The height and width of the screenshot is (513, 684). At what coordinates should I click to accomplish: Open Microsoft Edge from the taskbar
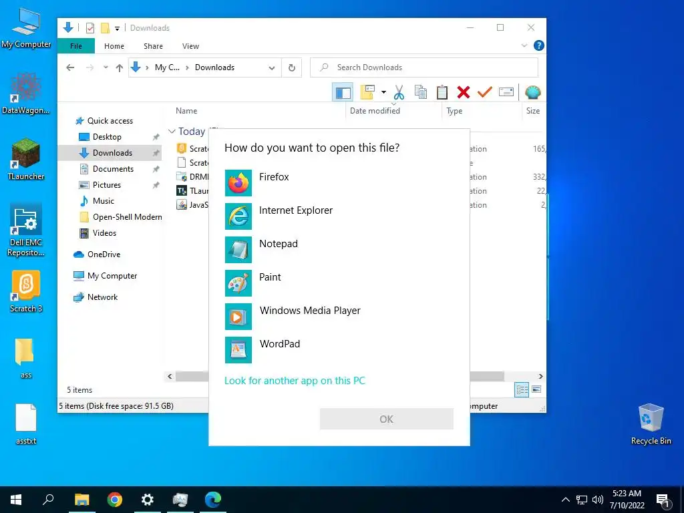click(213, 500)
